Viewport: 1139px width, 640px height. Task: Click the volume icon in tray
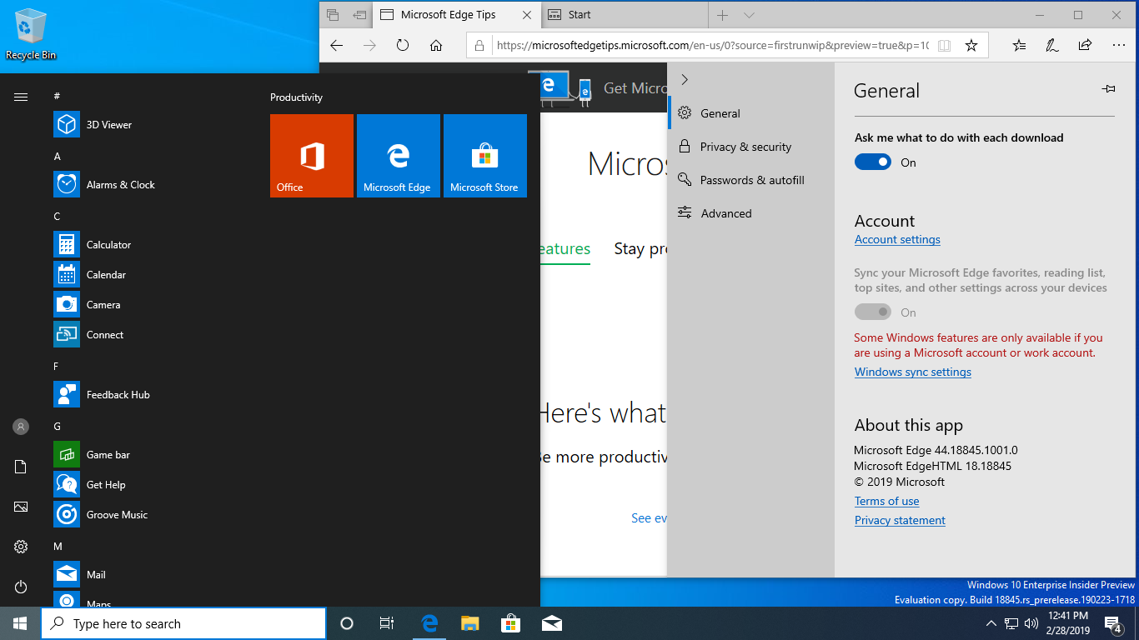click(1031, 623)
